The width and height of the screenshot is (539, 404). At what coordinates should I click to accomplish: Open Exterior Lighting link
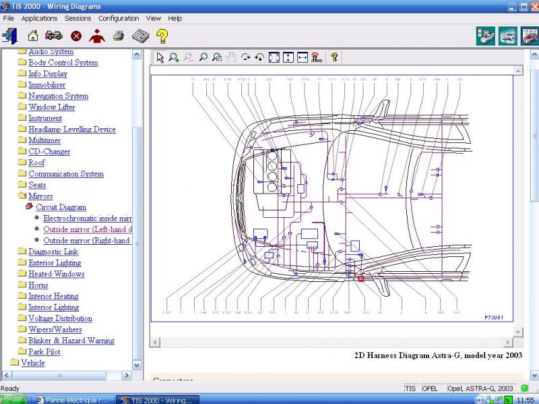pos(55,263)
